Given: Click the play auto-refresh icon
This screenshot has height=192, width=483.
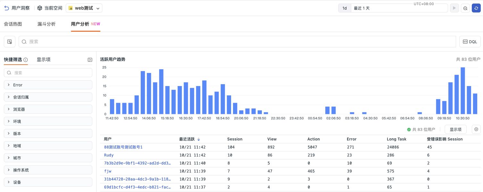Looking at the screenshot, I should (x=454, y=8).
